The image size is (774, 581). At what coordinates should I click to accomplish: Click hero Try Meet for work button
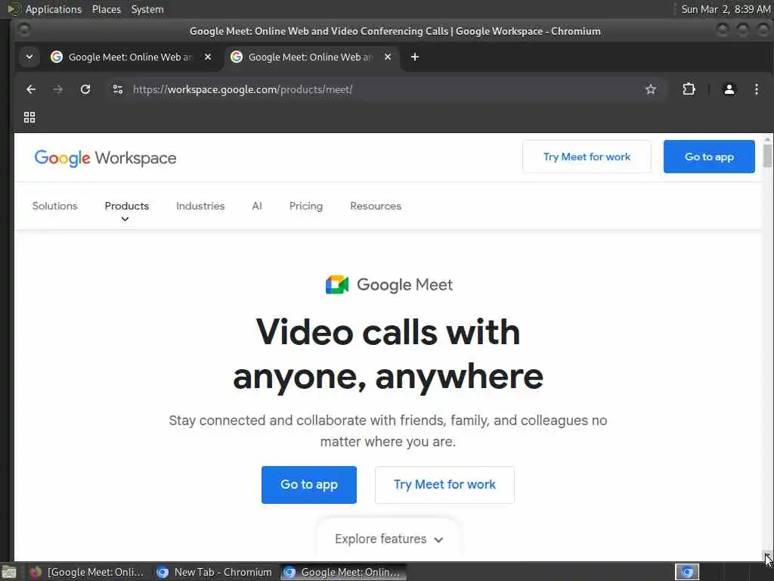click(444, 485)
